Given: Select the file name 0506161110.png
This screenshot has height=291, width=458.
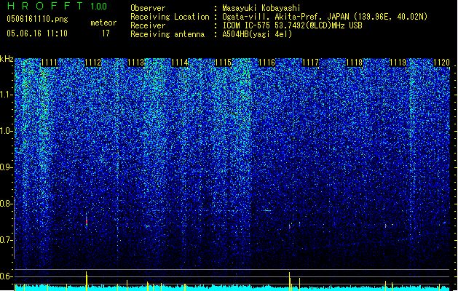Looking at the screenshot, I should (37, 19).
